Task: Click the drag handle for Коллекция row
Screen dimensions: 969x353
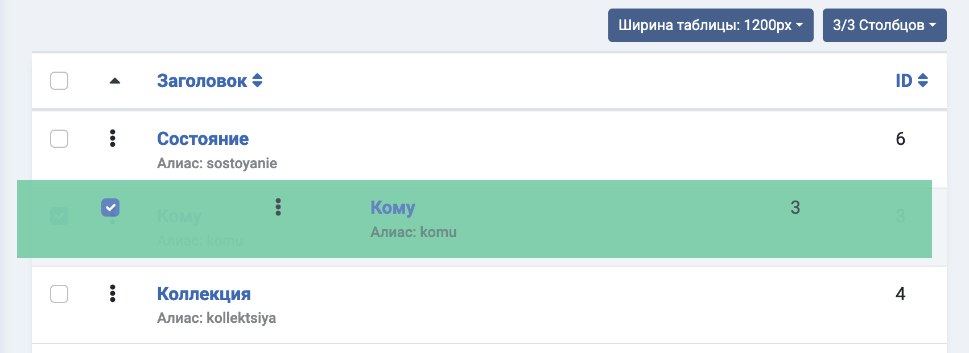Action: pos(113,293)
